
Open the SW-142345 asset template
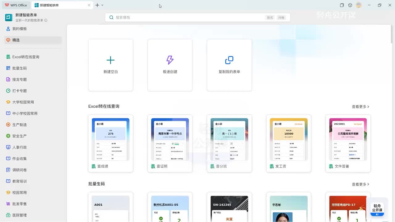coord(229,207)
